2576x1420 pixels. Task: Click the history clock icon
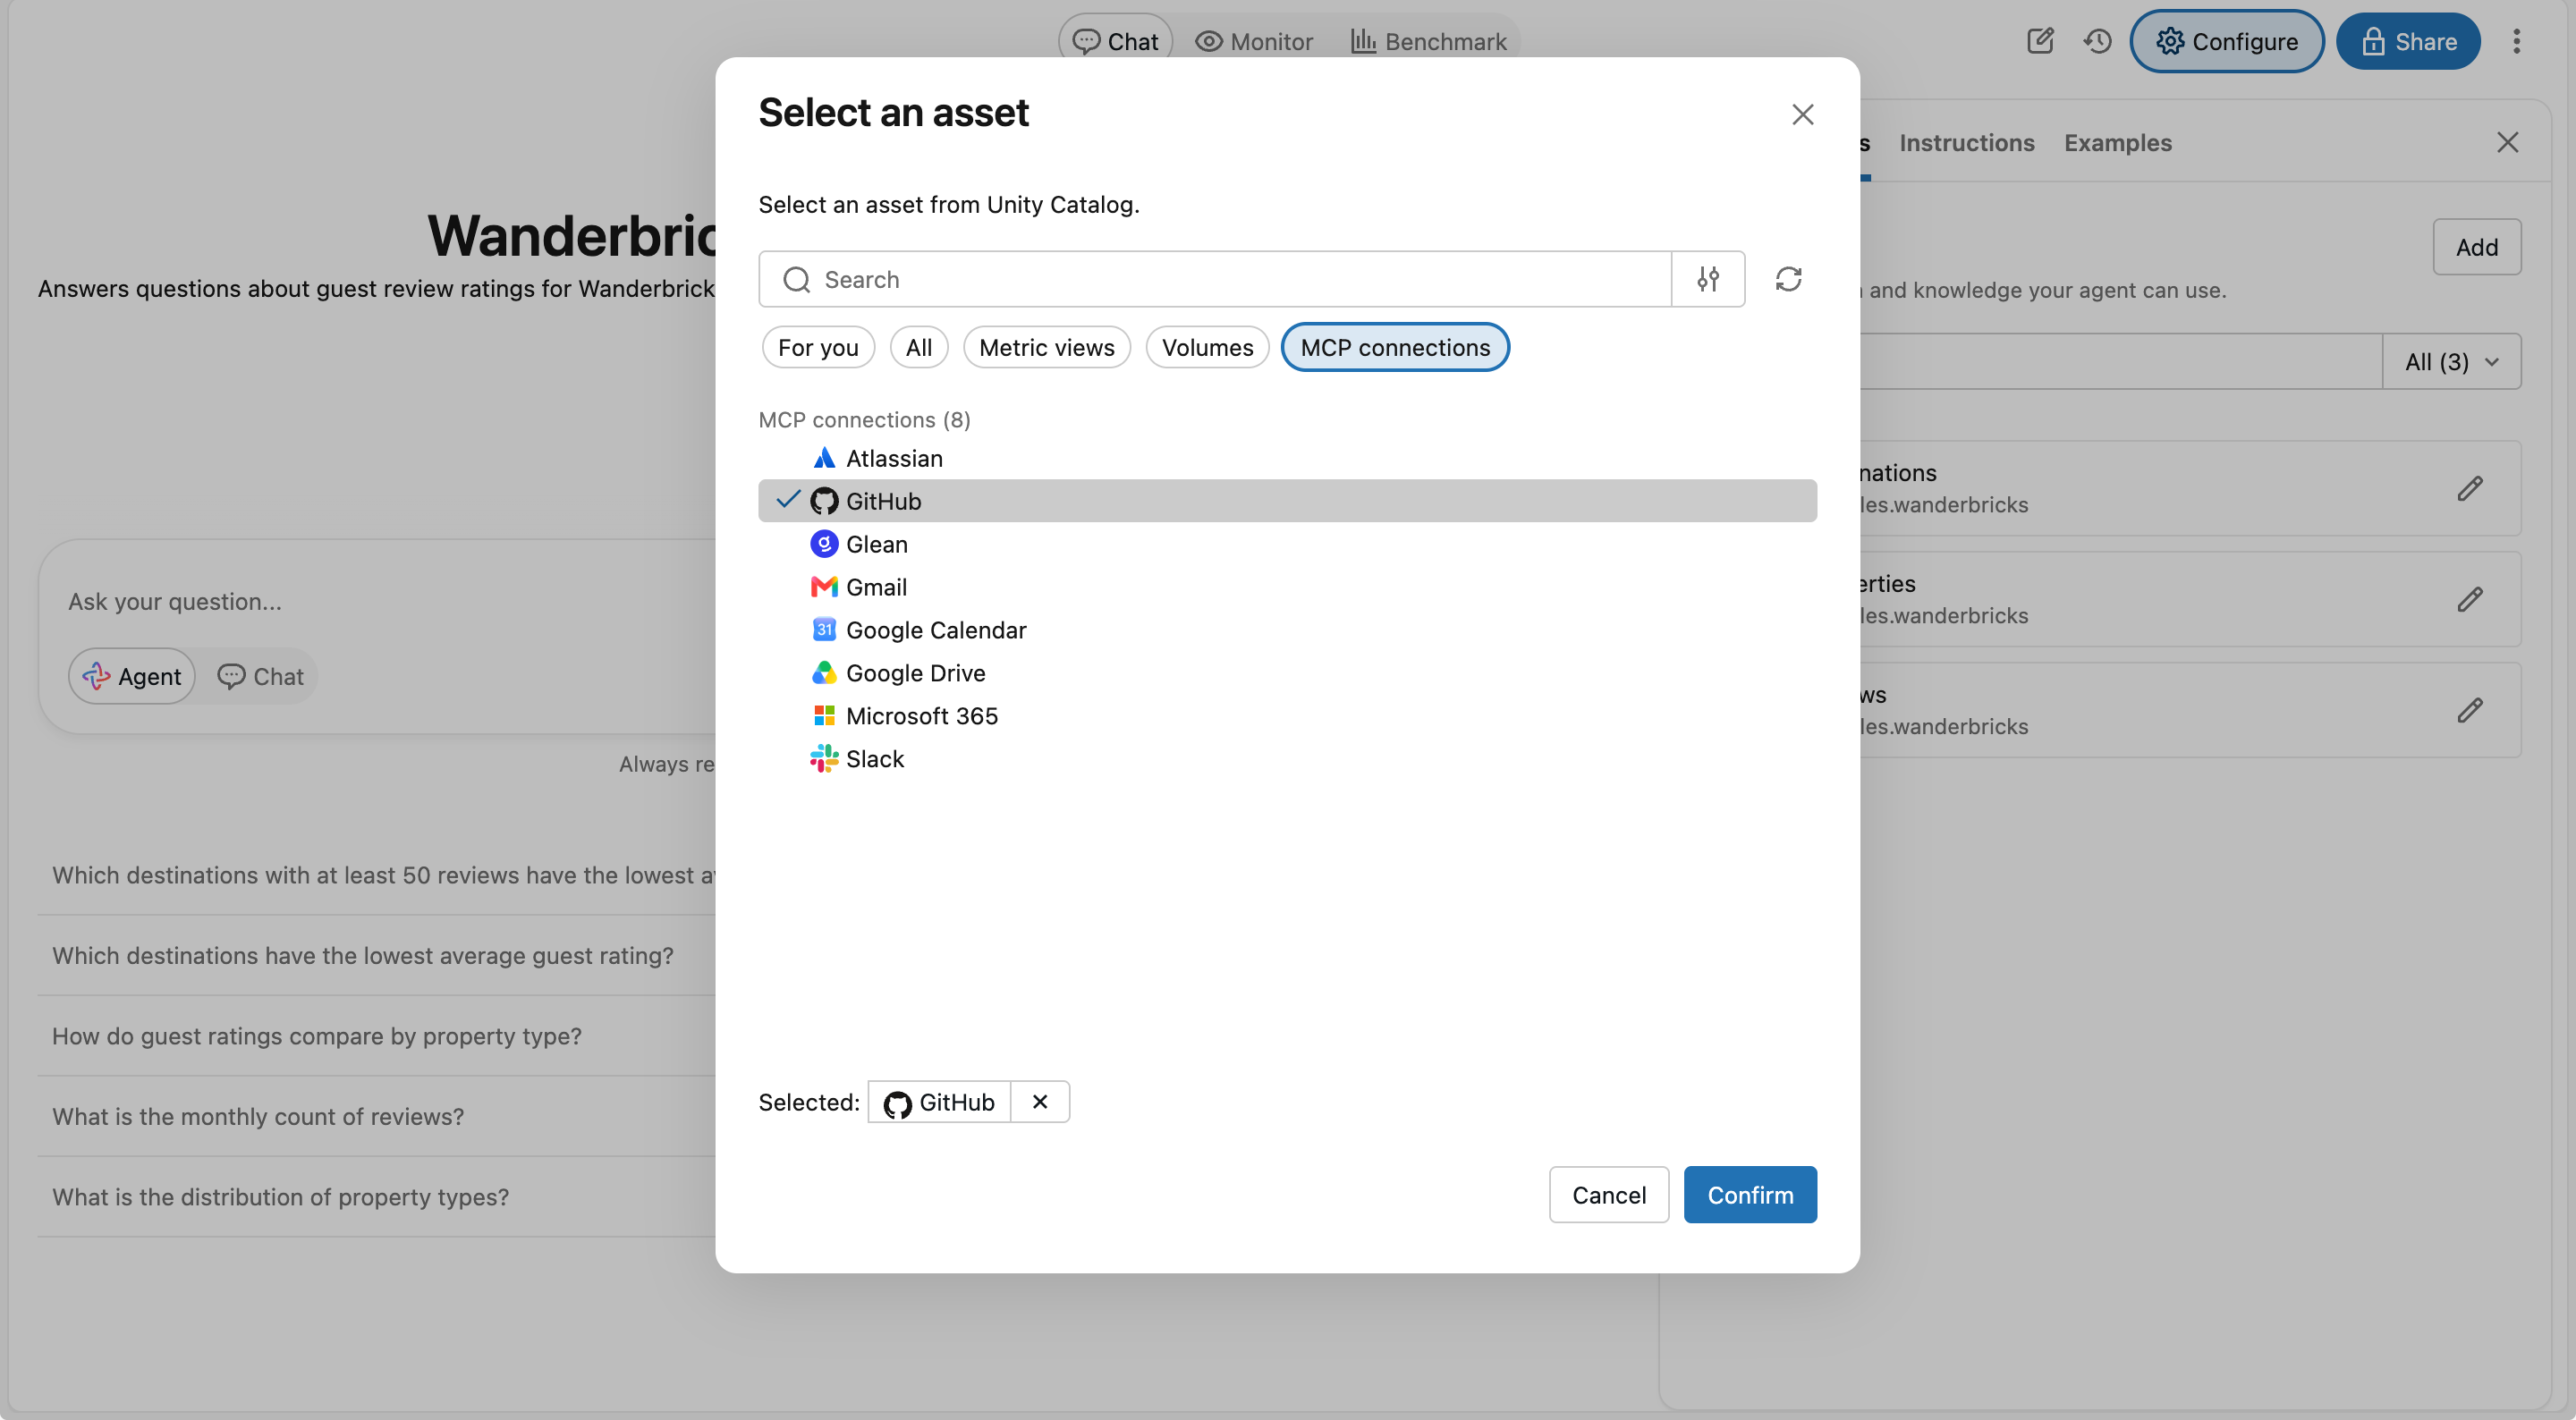[2097, 41]
